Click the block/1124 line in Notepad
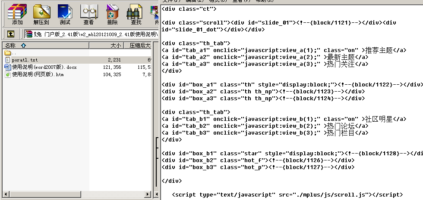Image resolution: width=423 pixels, height=200 pixels. pos(263,98)
